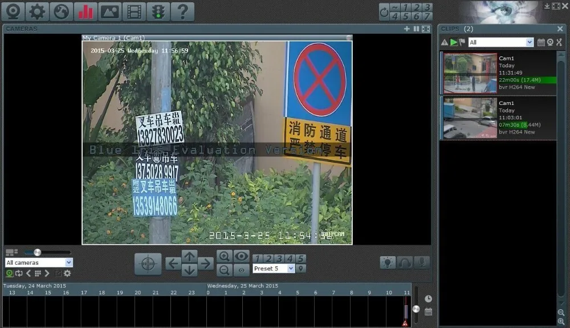Image resolution: width=570 pixels, height=328 pixels.
Task: Open the red bar-chart status icon
Action: tap(85, 11)
